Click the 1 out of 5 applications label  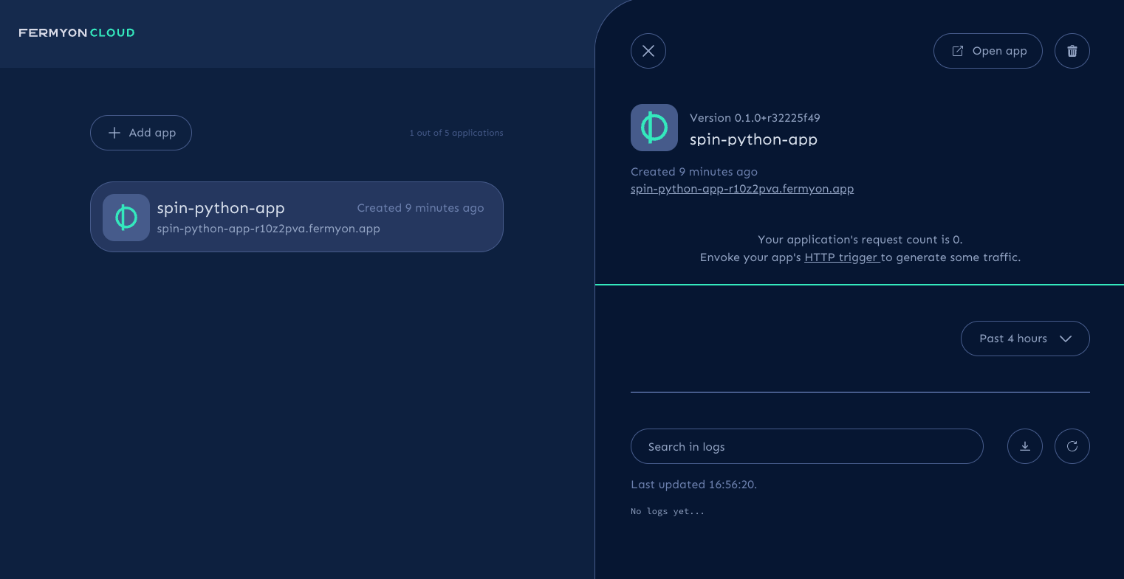tap(456, 133)
